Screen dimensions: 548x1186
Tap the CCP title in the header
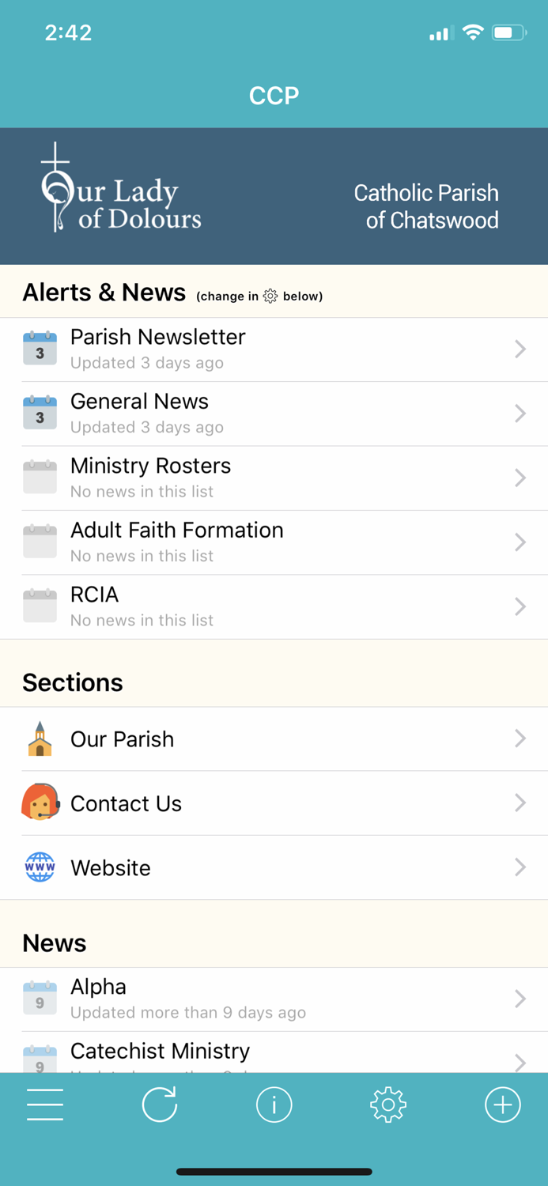[x=274, y=95]
